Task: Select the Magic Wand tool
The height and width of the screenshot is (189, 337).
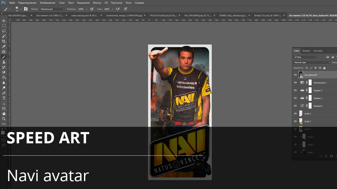Action: tap(4, 36)
